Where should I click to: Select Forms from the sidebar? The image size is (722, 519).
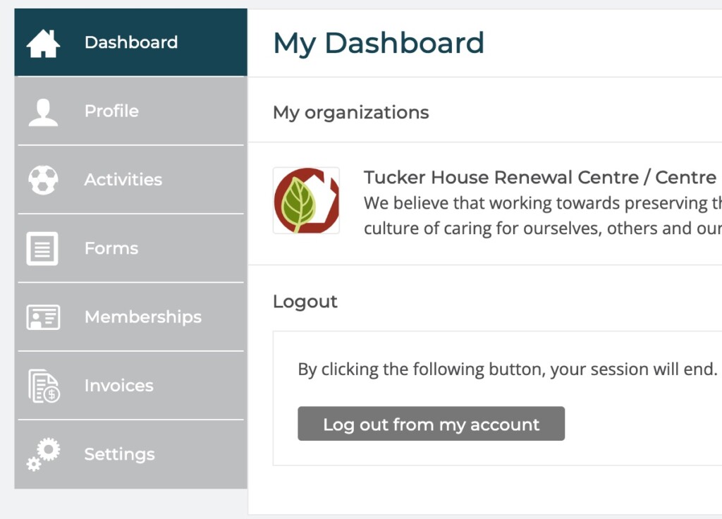pos(130,248)
